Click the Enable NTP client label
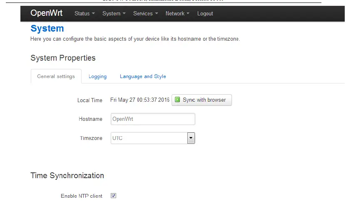 pos(81,196)
